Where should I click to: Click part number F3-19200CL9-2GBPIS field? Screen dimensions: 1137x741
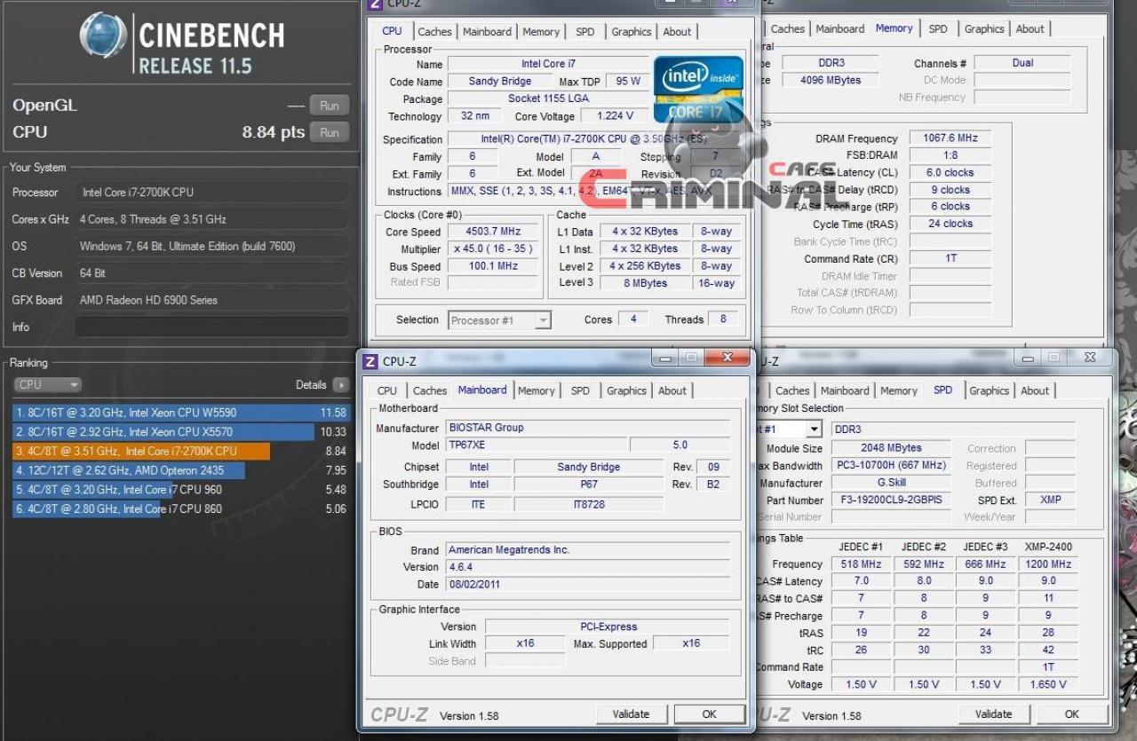tap(891, 500)
